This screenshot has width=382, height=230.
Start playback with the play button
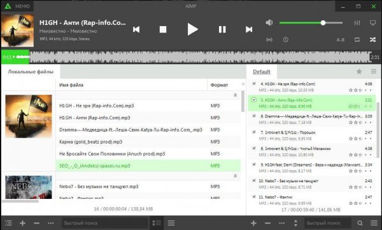[x=192, y=29]
